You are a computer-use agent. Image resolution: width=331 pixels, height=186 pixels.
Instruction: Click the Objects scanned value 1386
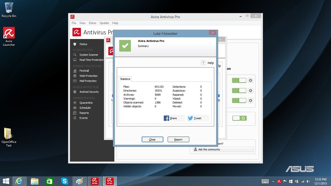[x=157, y=103]
